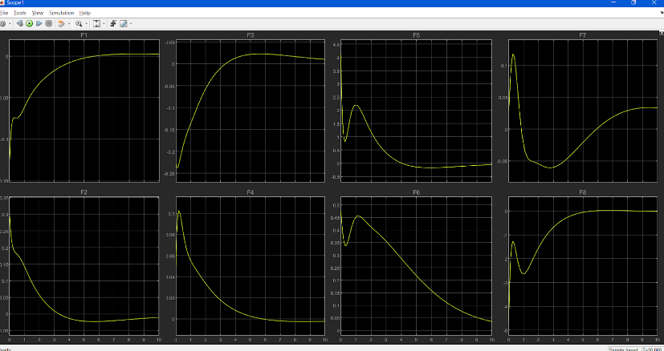Open the View menu
This screenshot has width=664, height=351.
click(x=38, y=14)
